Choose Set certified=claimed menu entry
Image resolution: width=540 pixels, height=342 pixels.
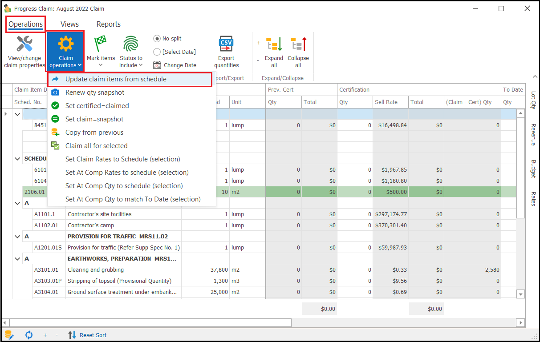pyautogui.click(x=132, y=106)
